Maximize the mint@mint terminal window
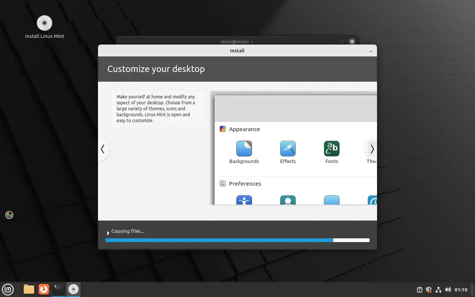Screen dimensions: 475x297 pos(342,42)
